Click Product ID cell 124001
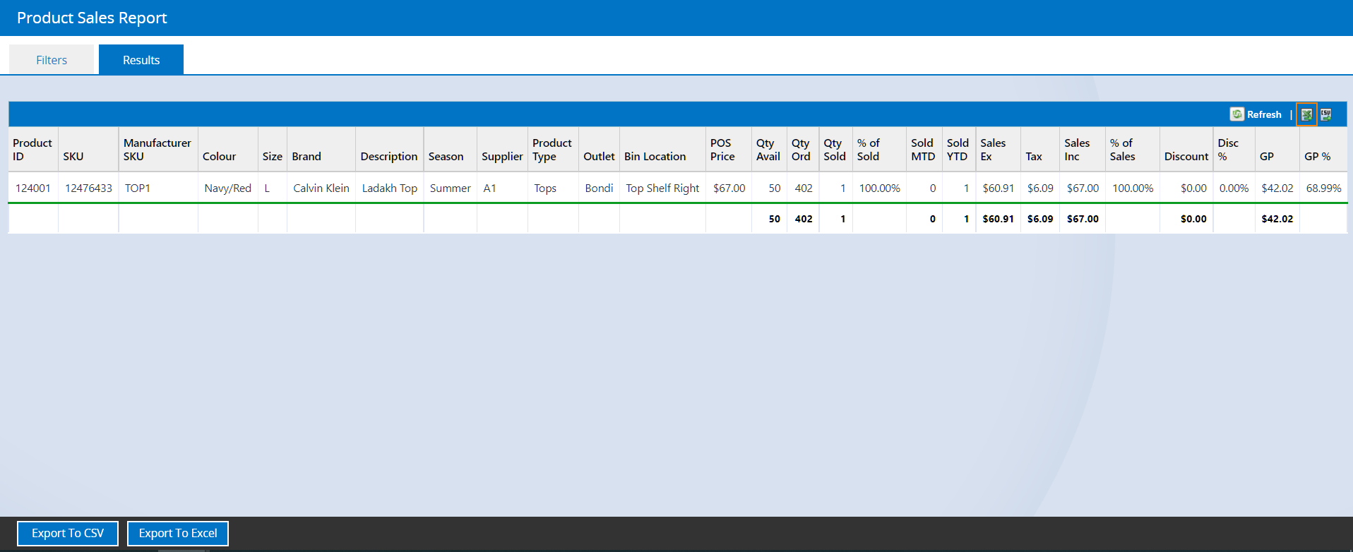The height and width of the screenshot is (552, 1353). click(33, 188)
